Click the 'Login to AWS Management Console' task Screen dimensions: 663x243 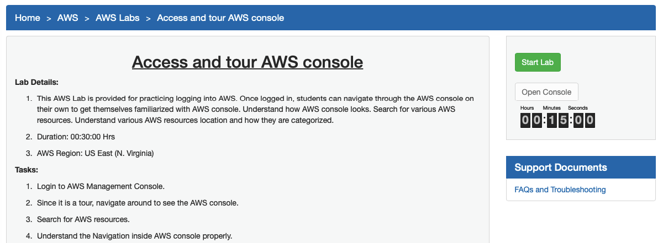tap(101, 186)
